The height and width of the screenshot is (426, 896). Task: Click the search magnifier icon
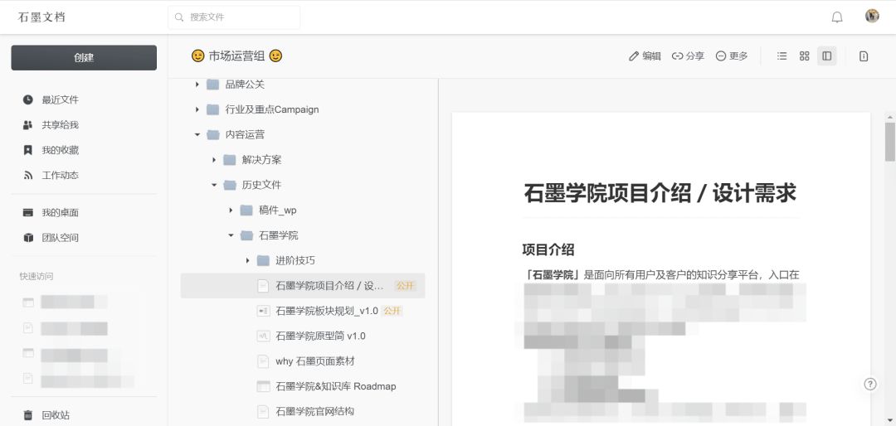coord(179,17)
